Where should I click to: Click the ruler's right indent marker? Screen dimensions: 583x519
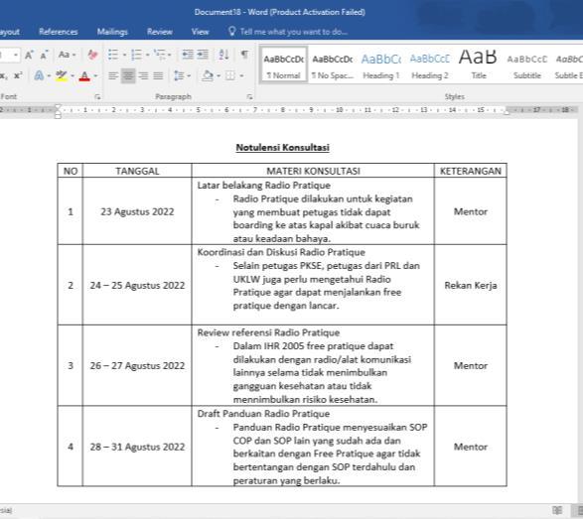(507, 111)
